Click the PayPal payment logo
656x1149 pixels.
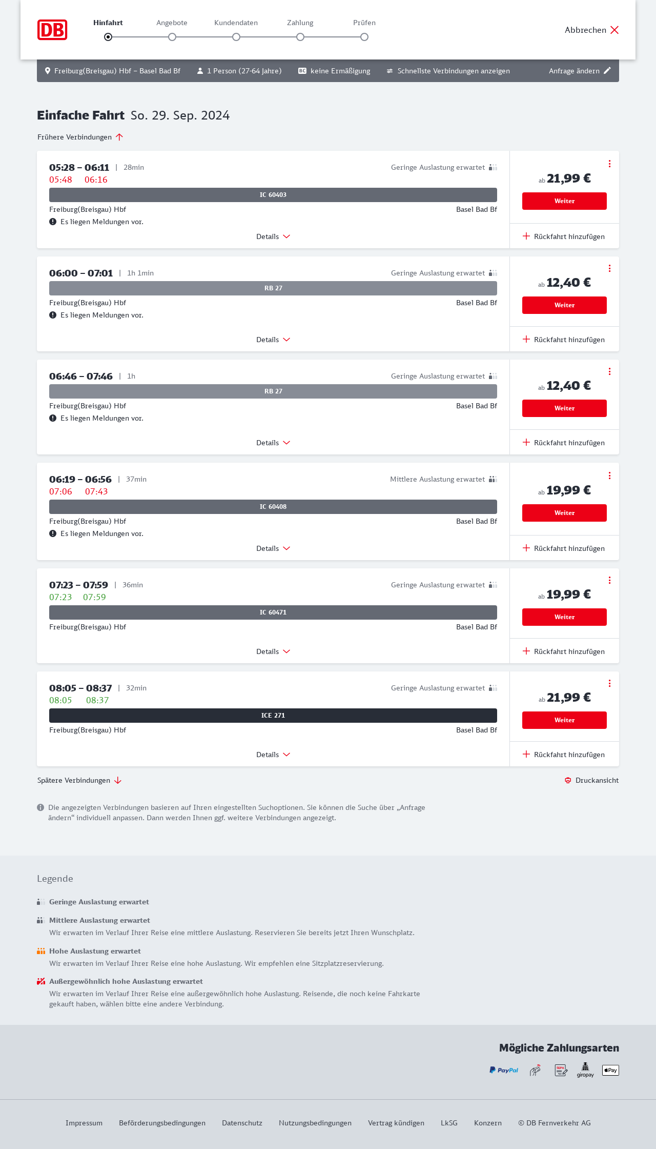(504, 1070)
